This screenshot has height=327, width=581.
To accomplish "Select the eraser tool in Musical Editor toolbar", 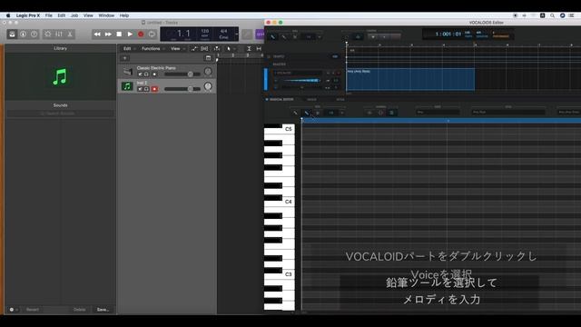I will pyautogui.click(x=318, y=113).
